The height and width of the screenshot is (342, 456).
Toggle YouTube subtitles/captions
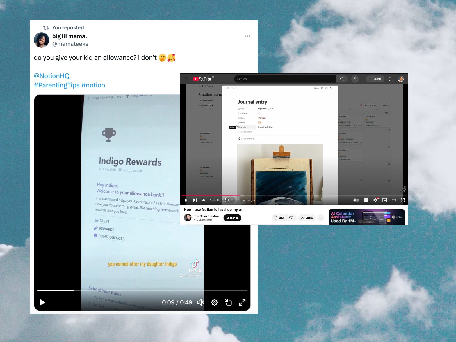[366, 200]
